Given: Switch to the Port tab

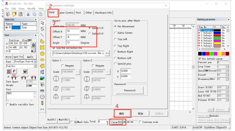Looking at the screenshot, I should 78,13.
